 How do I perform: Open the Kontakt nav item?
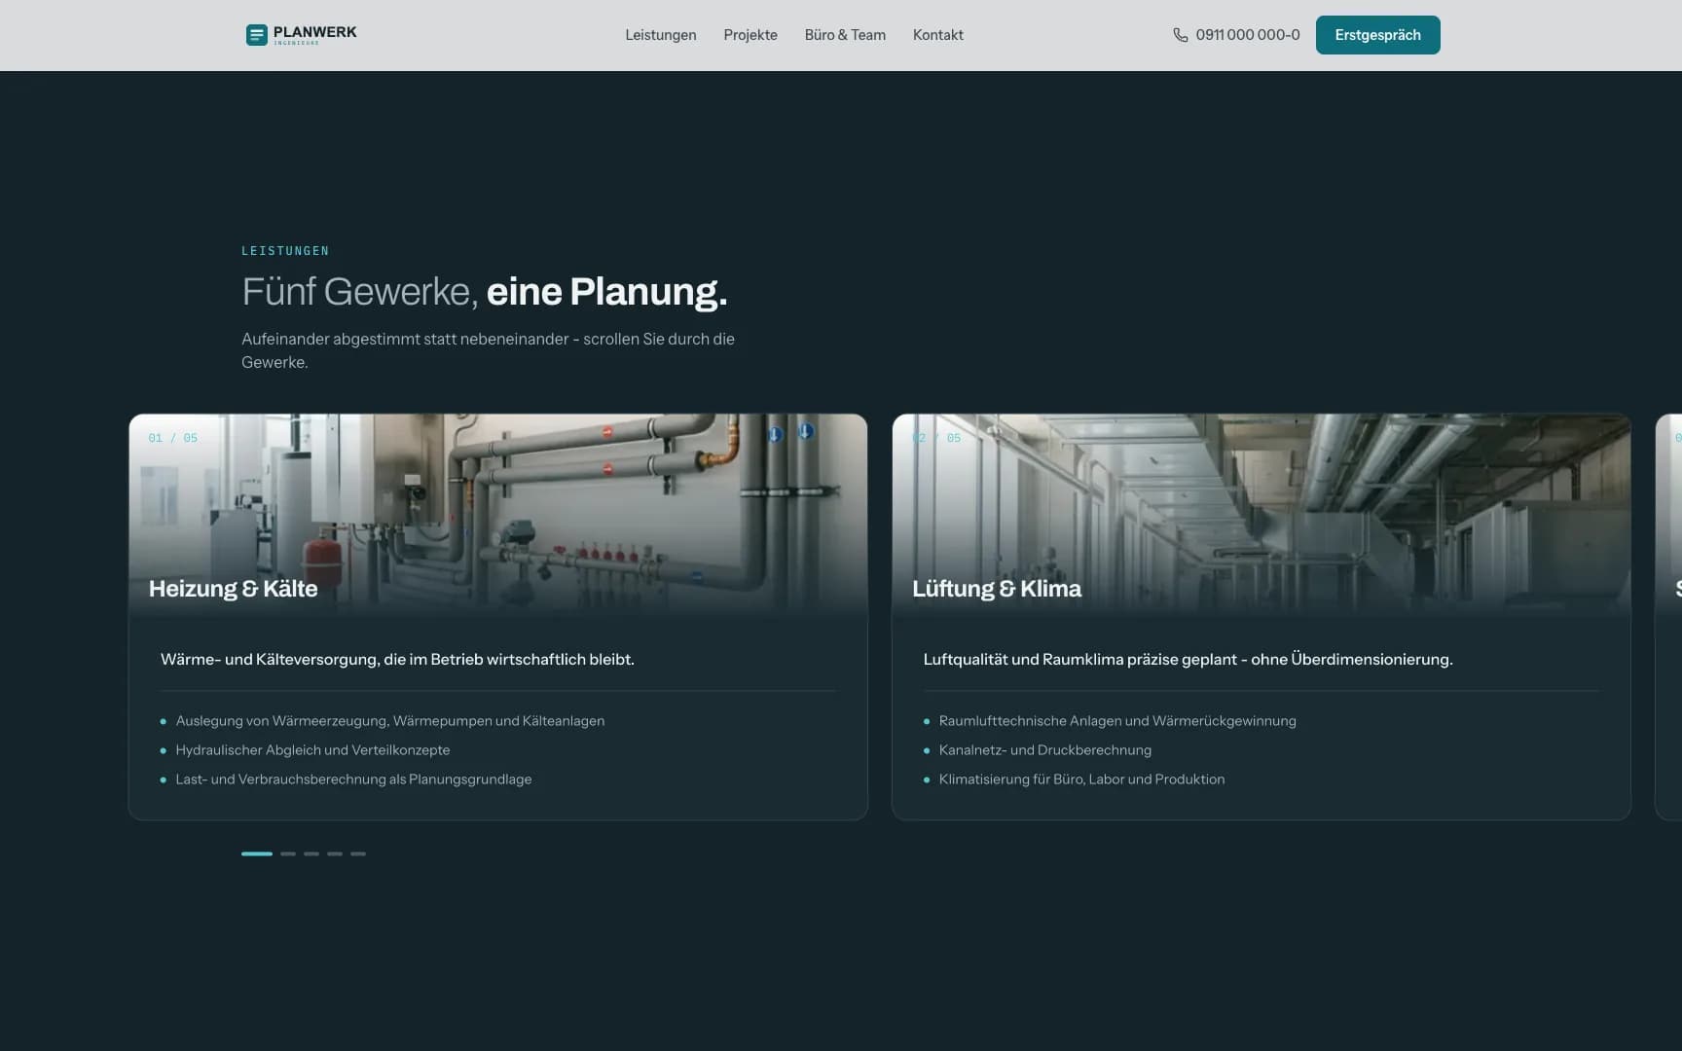[x=938, y=35]
